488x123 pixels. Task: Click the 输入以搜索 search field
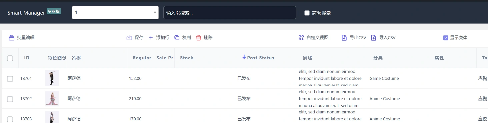(230, 13)
